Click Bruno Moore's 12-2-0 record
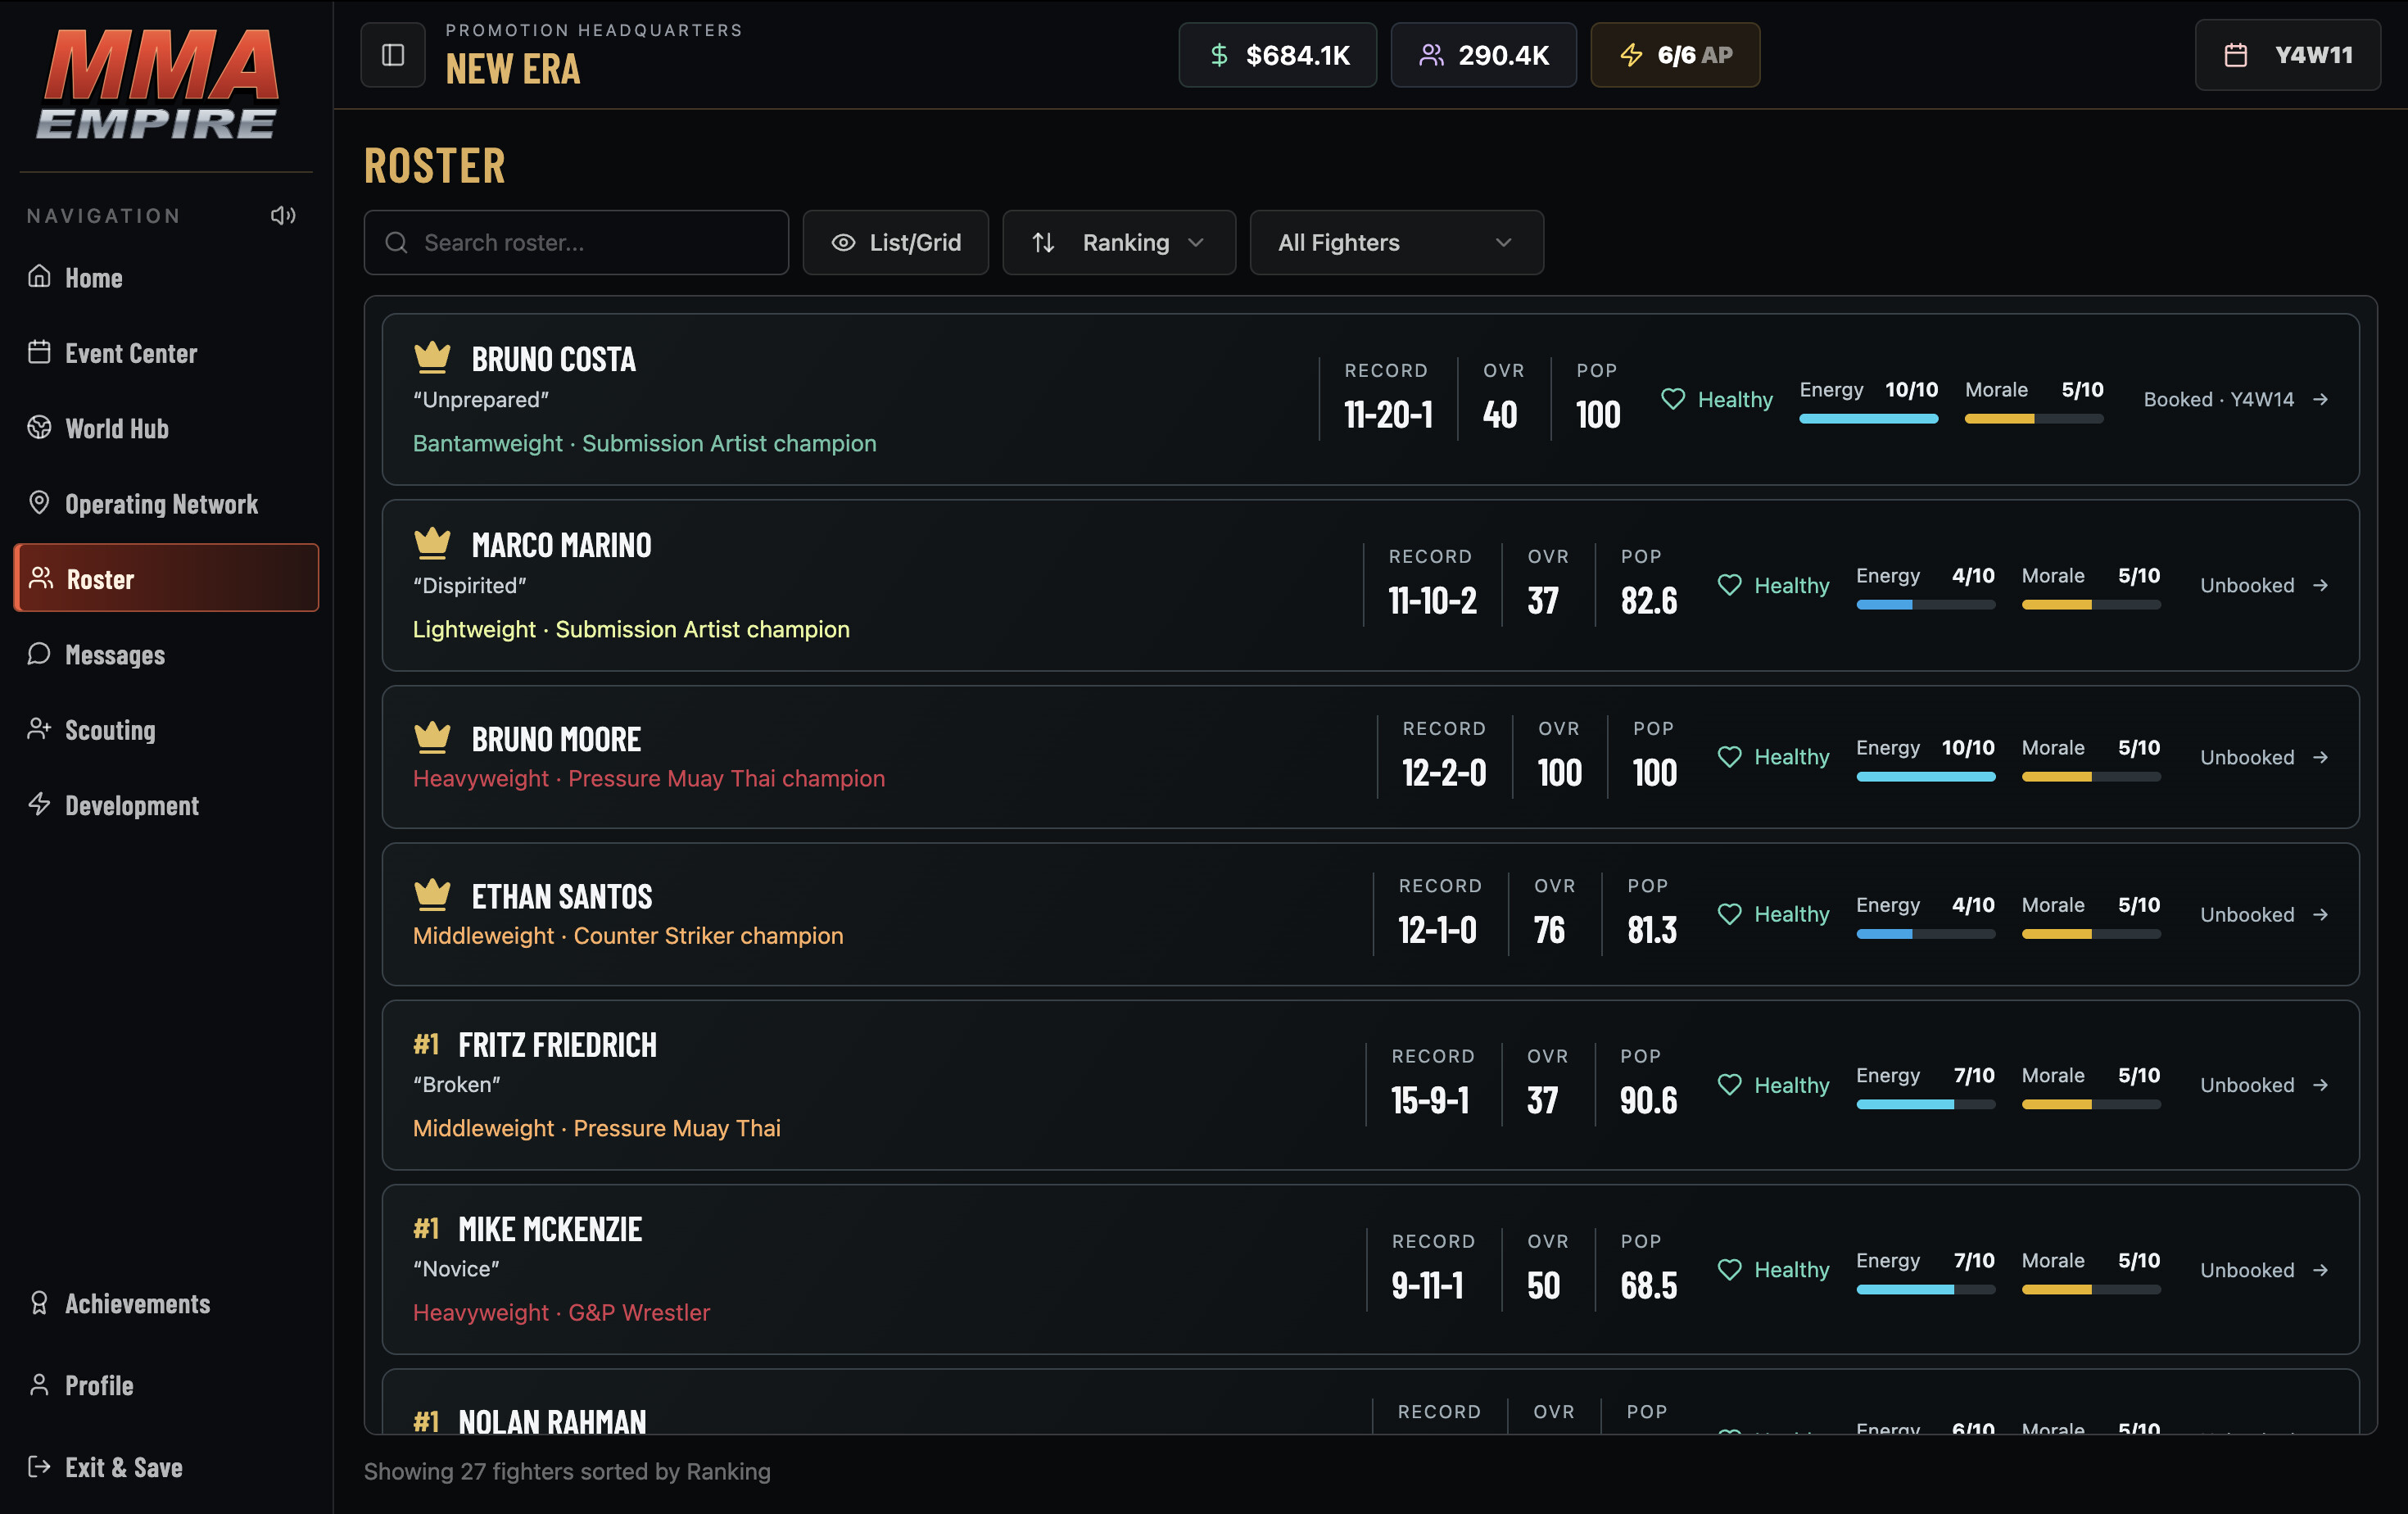The width and height of the screenshot is (2408, 1514). click(1443, 773)
